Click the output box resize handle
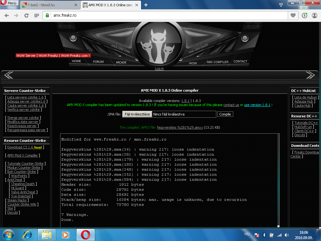Viewport: 321px width, 241px height. coord(278,226)
